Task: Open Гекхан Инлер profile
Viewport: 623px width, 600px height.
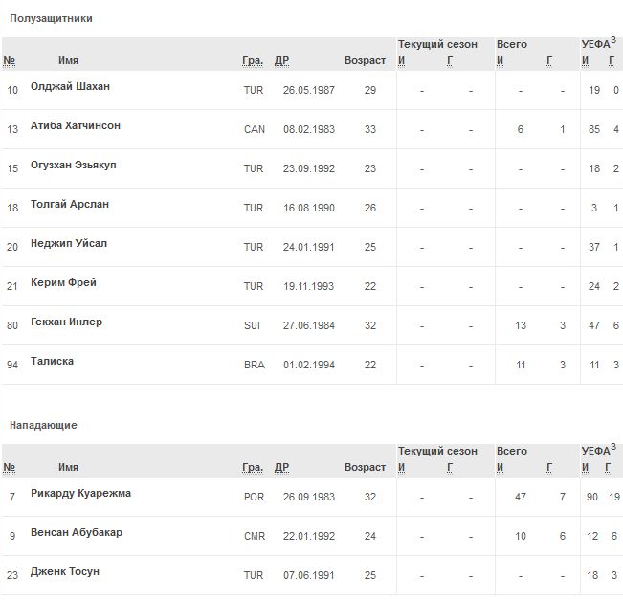Action: click(66, 322)
